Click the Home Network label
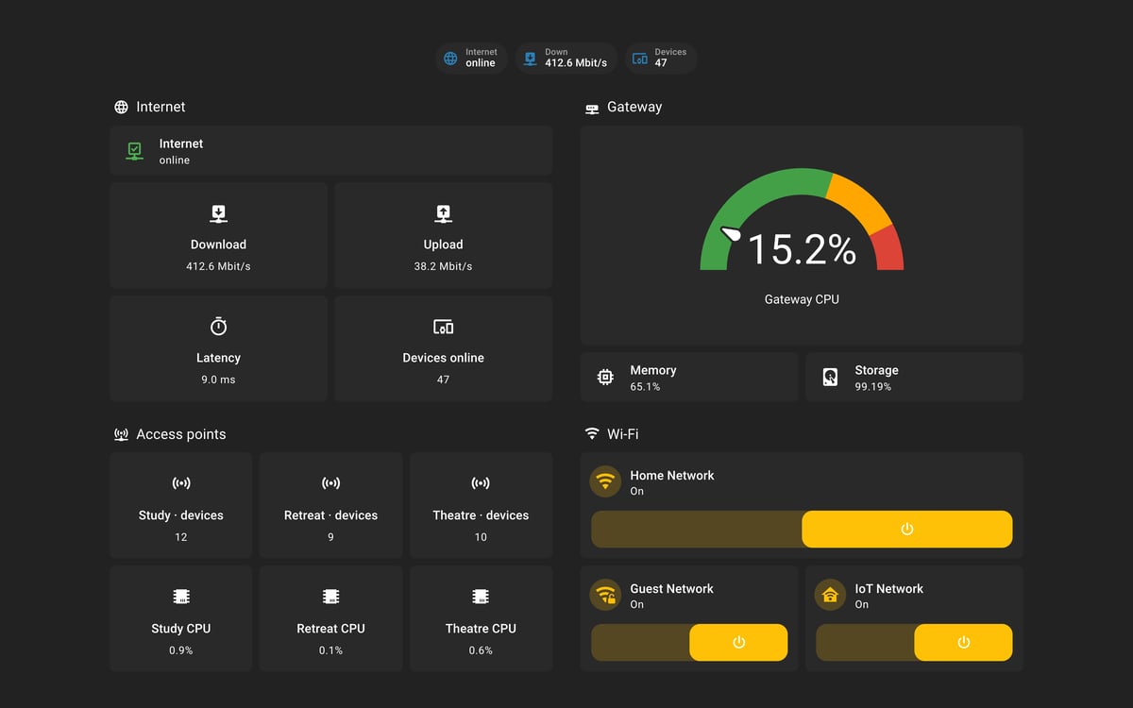The image size is (1133, 708). (x=672, y=475)
